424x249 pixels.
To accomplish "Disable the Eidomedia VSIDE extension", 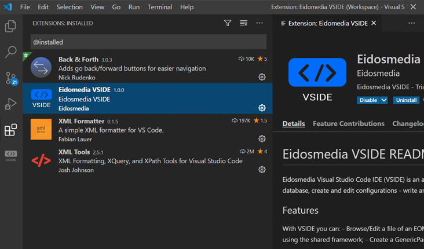I will click(368, 100).
